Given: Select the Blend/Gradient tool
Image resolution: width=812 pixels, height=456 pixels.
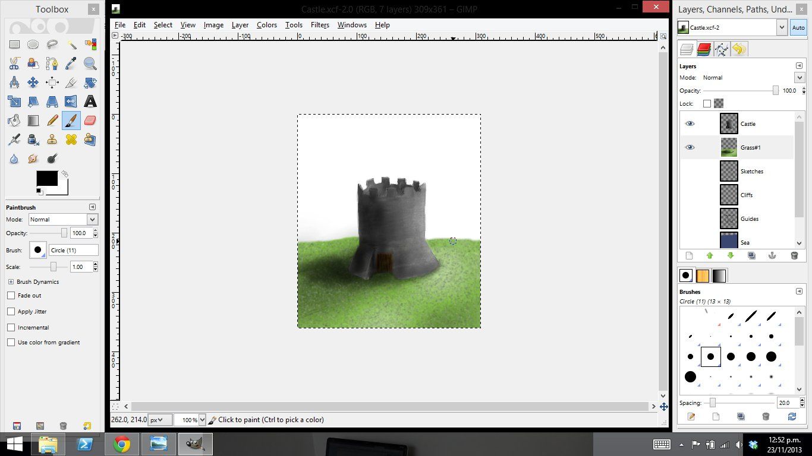Looking at the screenshot, I should 33,120.
